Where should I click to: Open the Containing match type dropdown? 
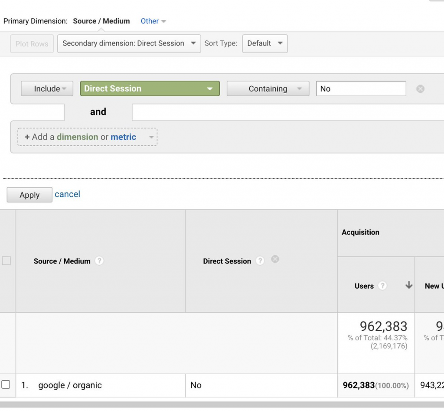tap(268, 89)
